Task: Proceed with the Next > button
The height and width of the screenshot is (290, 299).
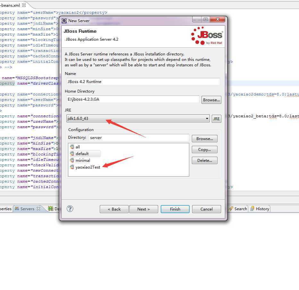Action: point(144,209)
